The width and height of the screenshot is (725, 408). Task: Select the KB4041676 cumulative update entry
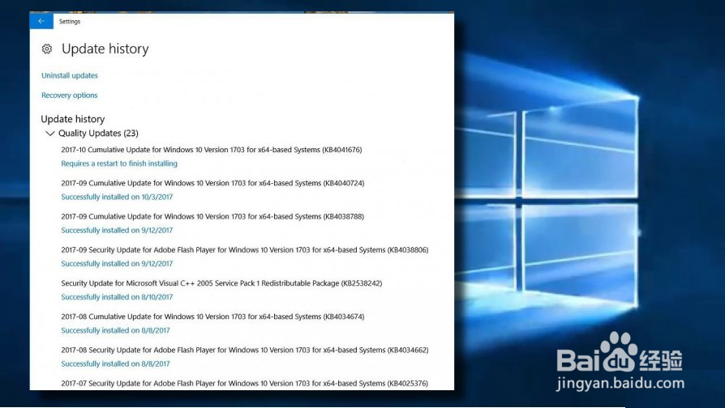click(x=212, y=150)
